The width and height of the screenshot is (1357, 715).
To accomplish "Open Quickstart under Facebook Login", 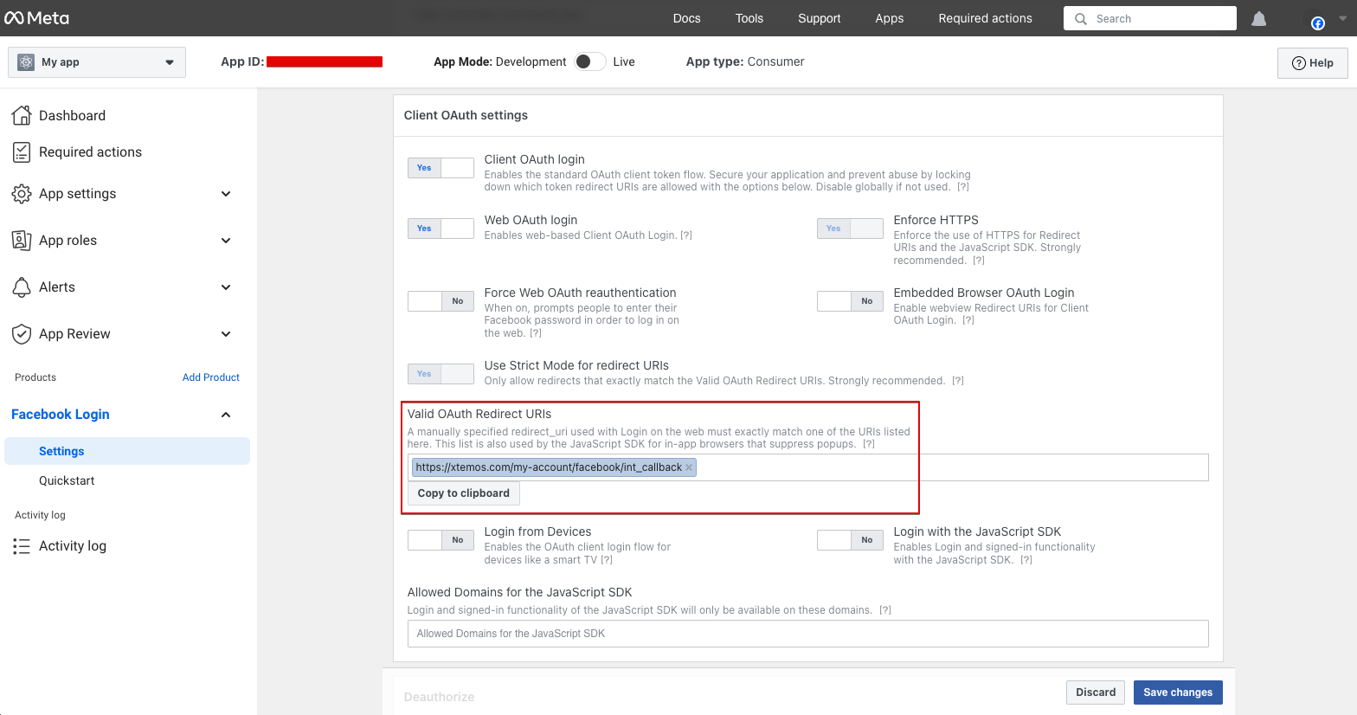I will coord(67,480).
